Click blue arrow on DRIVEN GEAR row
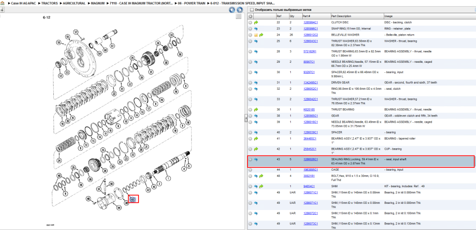This screenshot has width=476, height=230. [256, 82]
